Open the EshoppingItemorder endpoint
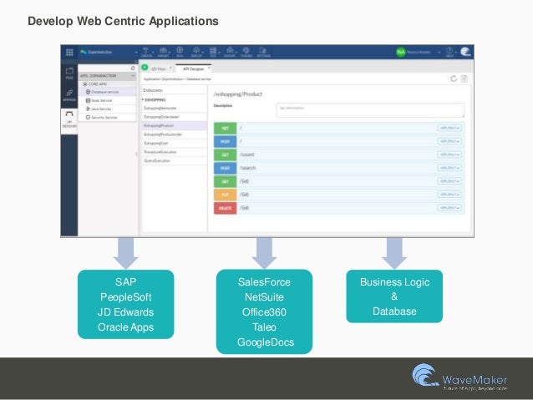 click(x=160, y=108)
